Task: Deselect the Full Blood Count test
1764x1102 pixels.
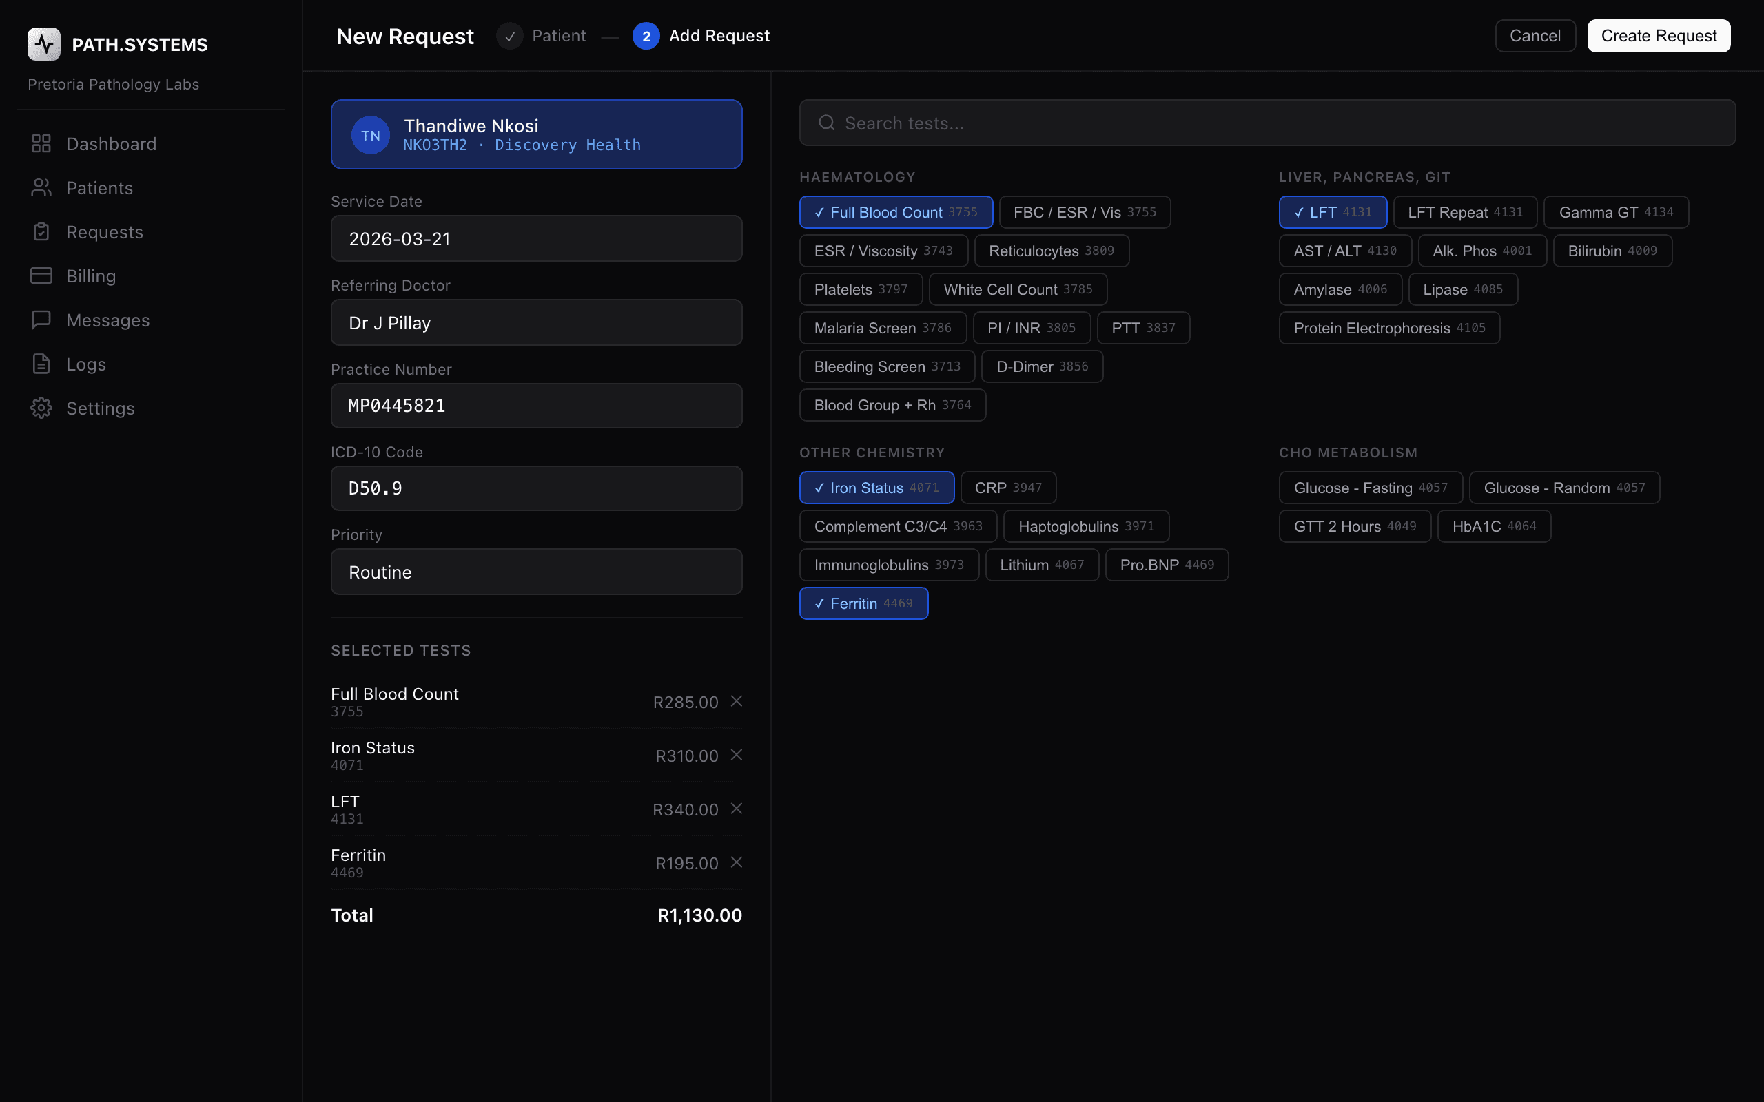Action: click(x=896, y=212)
